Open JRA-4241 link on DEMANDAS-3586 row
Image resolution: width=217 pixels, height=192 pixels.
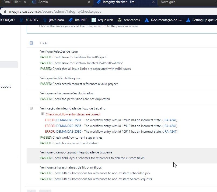(x=170, y=131)
